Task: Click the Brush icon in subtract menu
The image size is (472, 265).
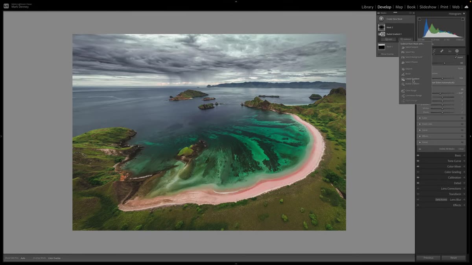Action: [403, 74]
